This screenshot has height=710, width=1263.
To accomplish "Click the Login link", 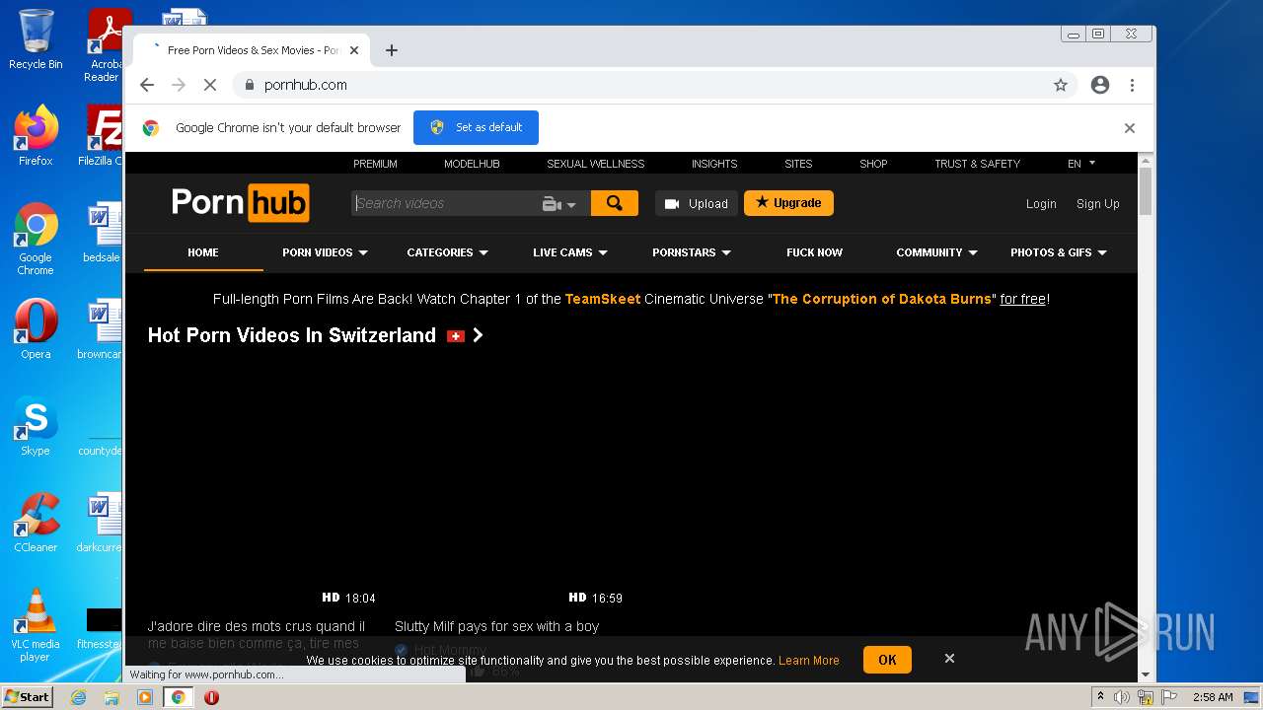I will [x=1041, y=204].
